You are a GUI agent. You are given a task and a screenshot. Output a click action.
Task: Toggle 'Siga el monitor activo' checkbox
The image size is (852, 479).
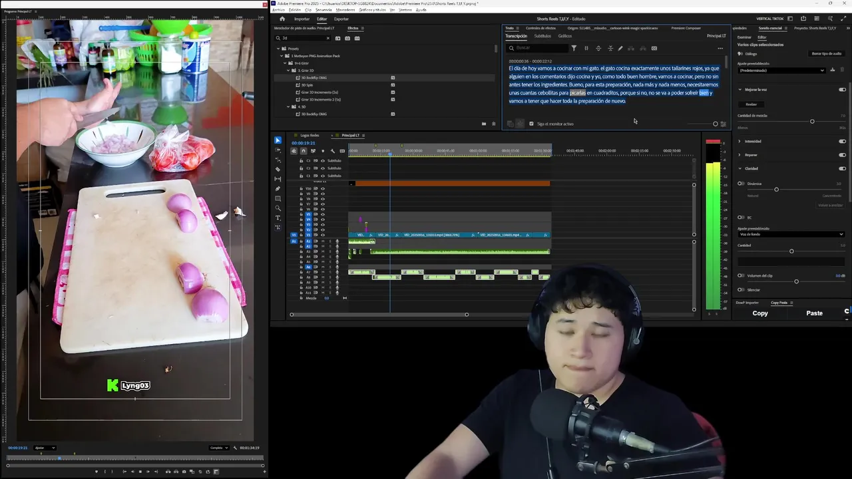531,124
